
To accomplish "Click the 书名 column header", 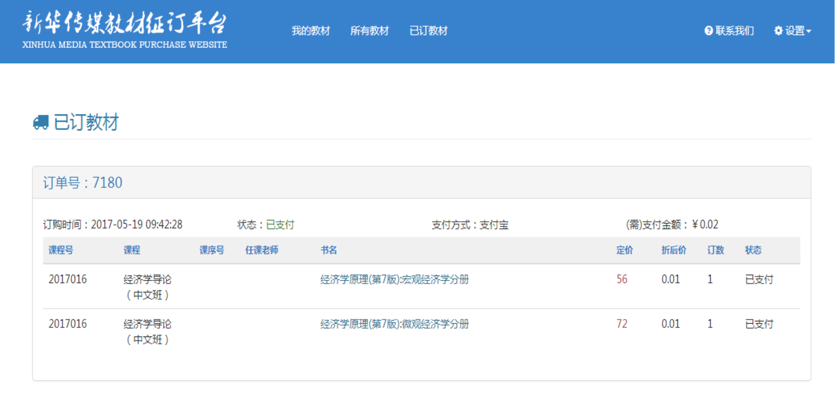I will pyautogui.click(x=329, y=250).
